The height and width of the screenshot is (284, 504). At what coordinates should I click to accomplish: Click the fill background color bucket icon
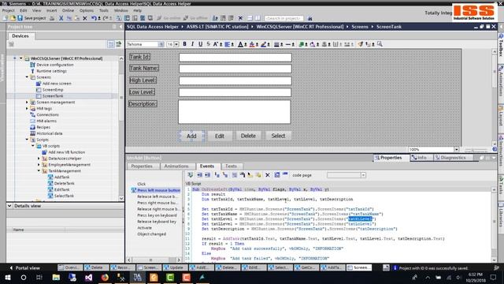point(252,44)
